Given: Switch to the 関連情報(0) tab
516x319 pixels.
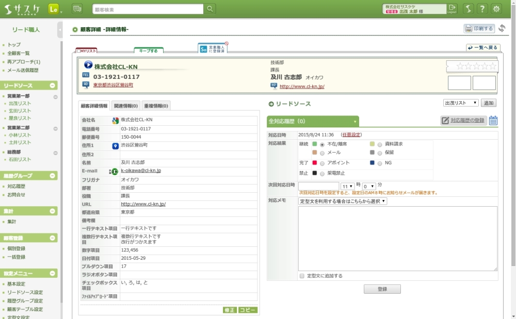Looking at the screenshot, I should [x=126, y=106].
